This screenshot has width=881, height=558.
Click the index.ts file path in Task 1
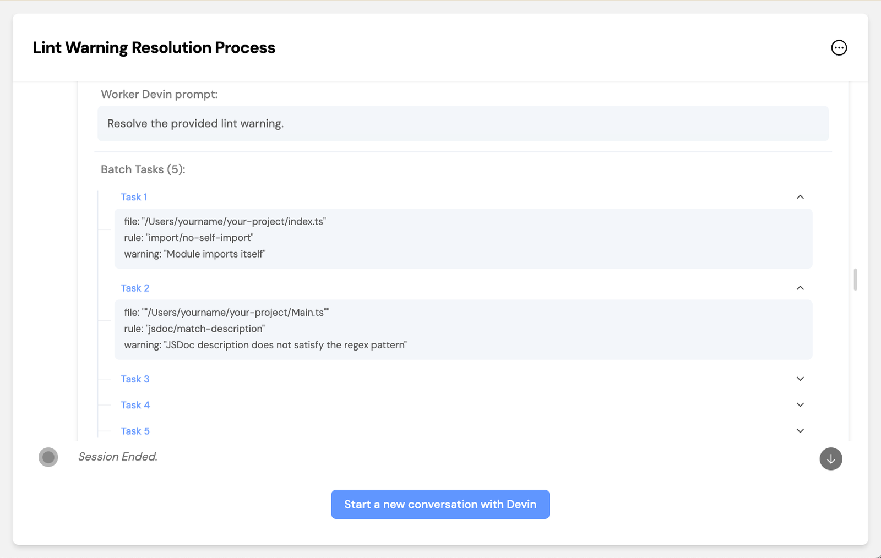coord(233,221)
